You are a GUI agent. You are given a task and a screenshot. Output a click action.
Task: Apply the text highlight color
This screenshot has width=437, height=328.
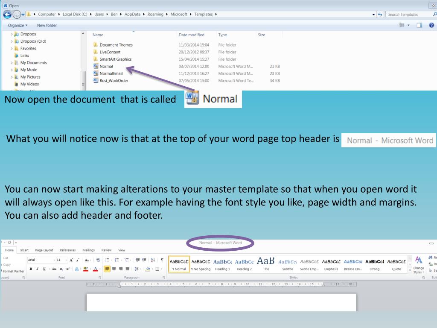(x=85, y=269)
